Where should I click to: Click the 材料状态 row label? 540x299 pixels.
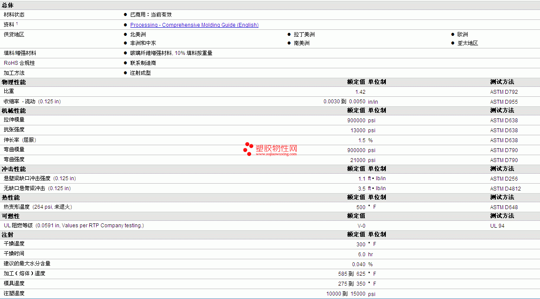point(14,15)
